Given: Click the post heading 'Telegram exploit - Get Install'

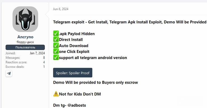Looking at the screenshot, I should (x=81, y=22).
